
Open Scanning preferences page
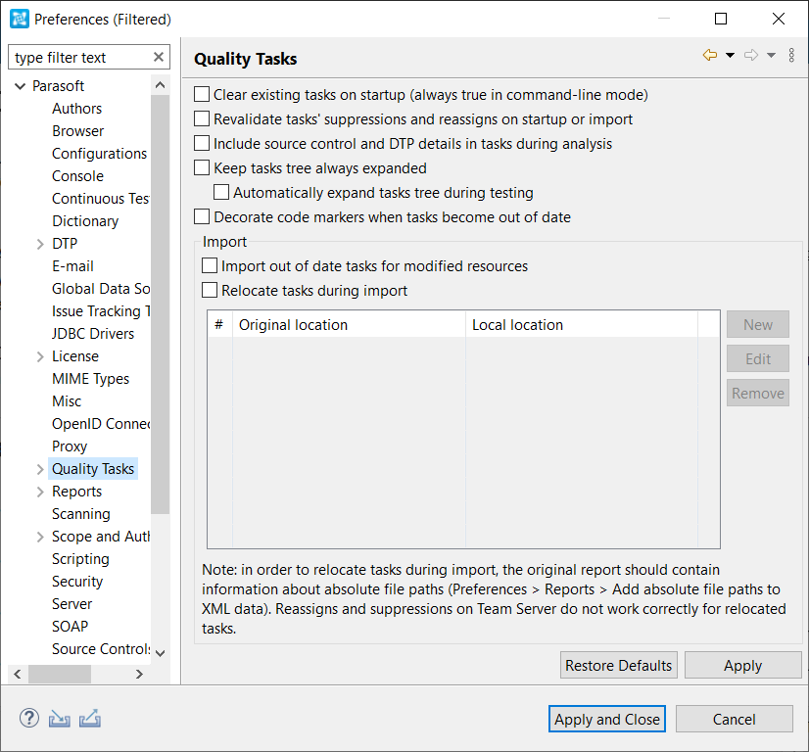(x=81, y=514)
